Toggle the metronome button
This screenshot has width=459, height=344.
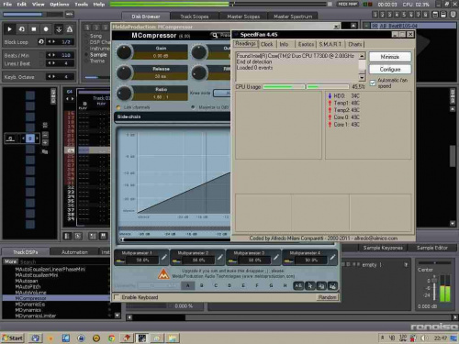tap(70, 29)
